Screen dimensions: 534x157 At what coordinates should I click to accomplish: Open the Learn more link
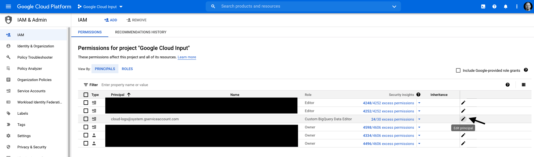tap(187, 57)
